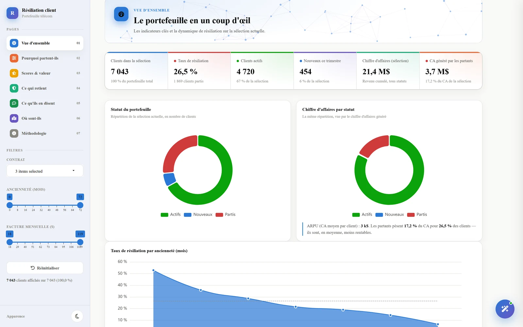Toggle Nouveaux legend in Statut du portefeuille

pyautogui.click(x=198, y=215)
